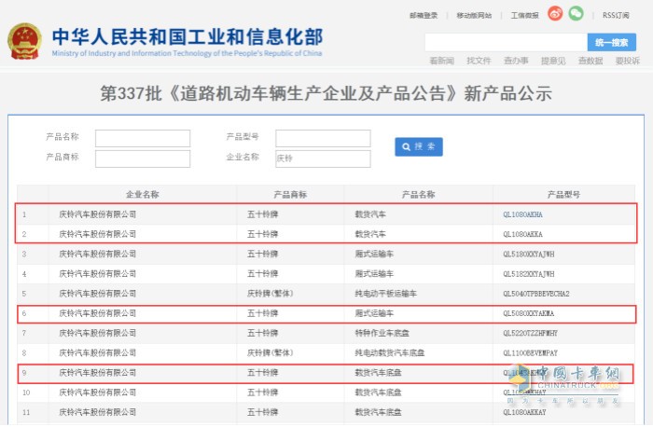Click 载货汽车 in row 2

370,234
